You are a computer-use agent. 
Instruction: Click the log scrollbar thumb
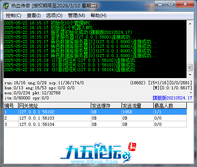(190, 68)
